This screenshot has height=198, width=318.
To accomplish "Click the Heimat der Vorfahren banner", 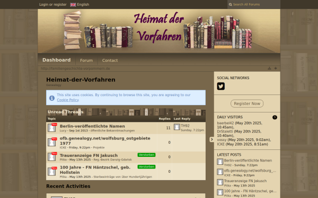I will [159, 31].
